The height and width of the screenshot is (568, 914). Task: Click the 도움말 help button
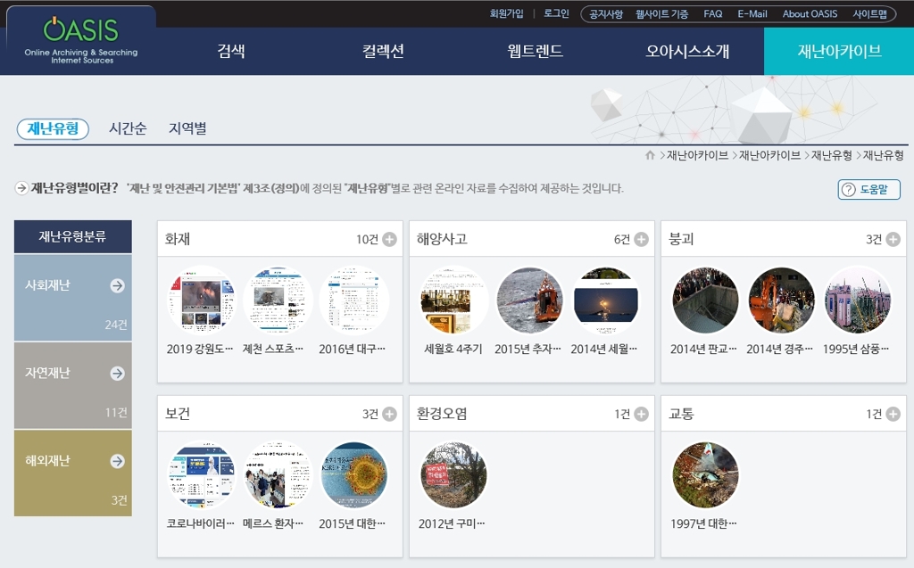tap(868, 189)
